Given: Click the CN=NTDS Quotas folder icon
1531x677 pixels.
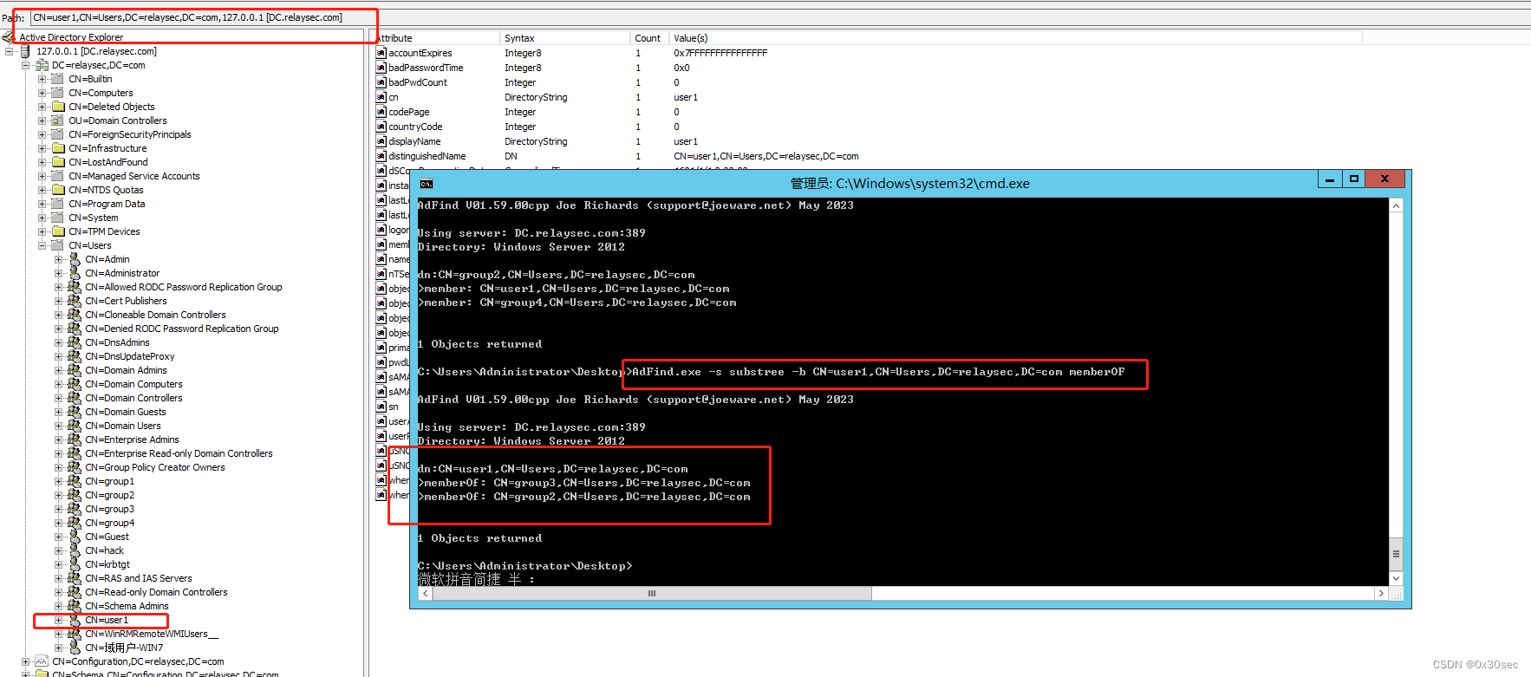Looking at the screenshot, I should [x=58, y=190].
